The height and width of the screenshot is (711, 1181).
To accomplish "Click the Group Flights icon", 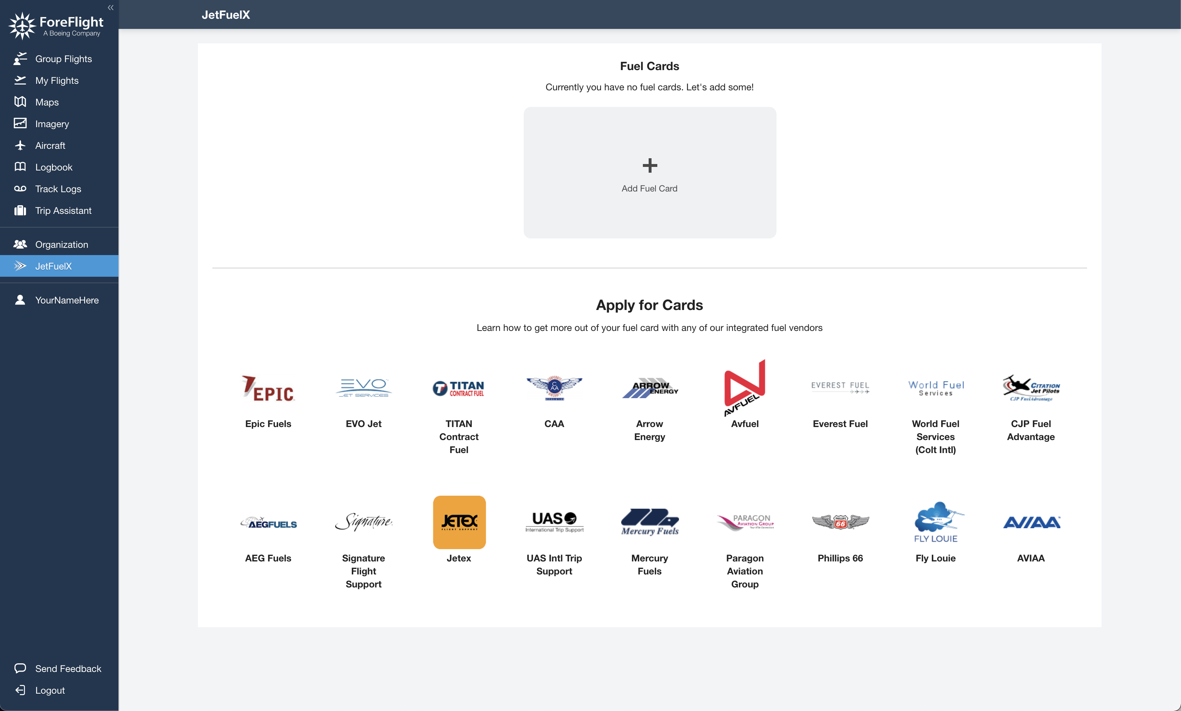I will 20,59.
